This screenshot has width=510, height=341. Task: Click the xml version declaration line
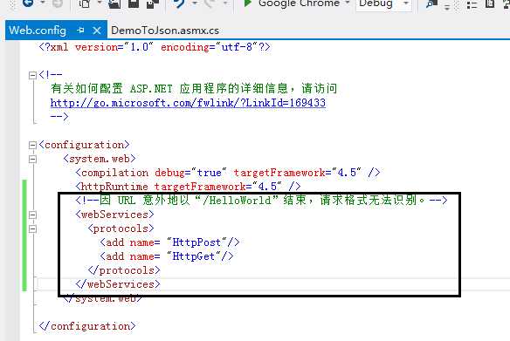[155, 47]
